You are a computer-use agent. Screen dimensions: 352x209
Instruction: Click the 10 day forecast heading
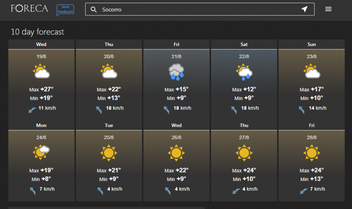37,32
